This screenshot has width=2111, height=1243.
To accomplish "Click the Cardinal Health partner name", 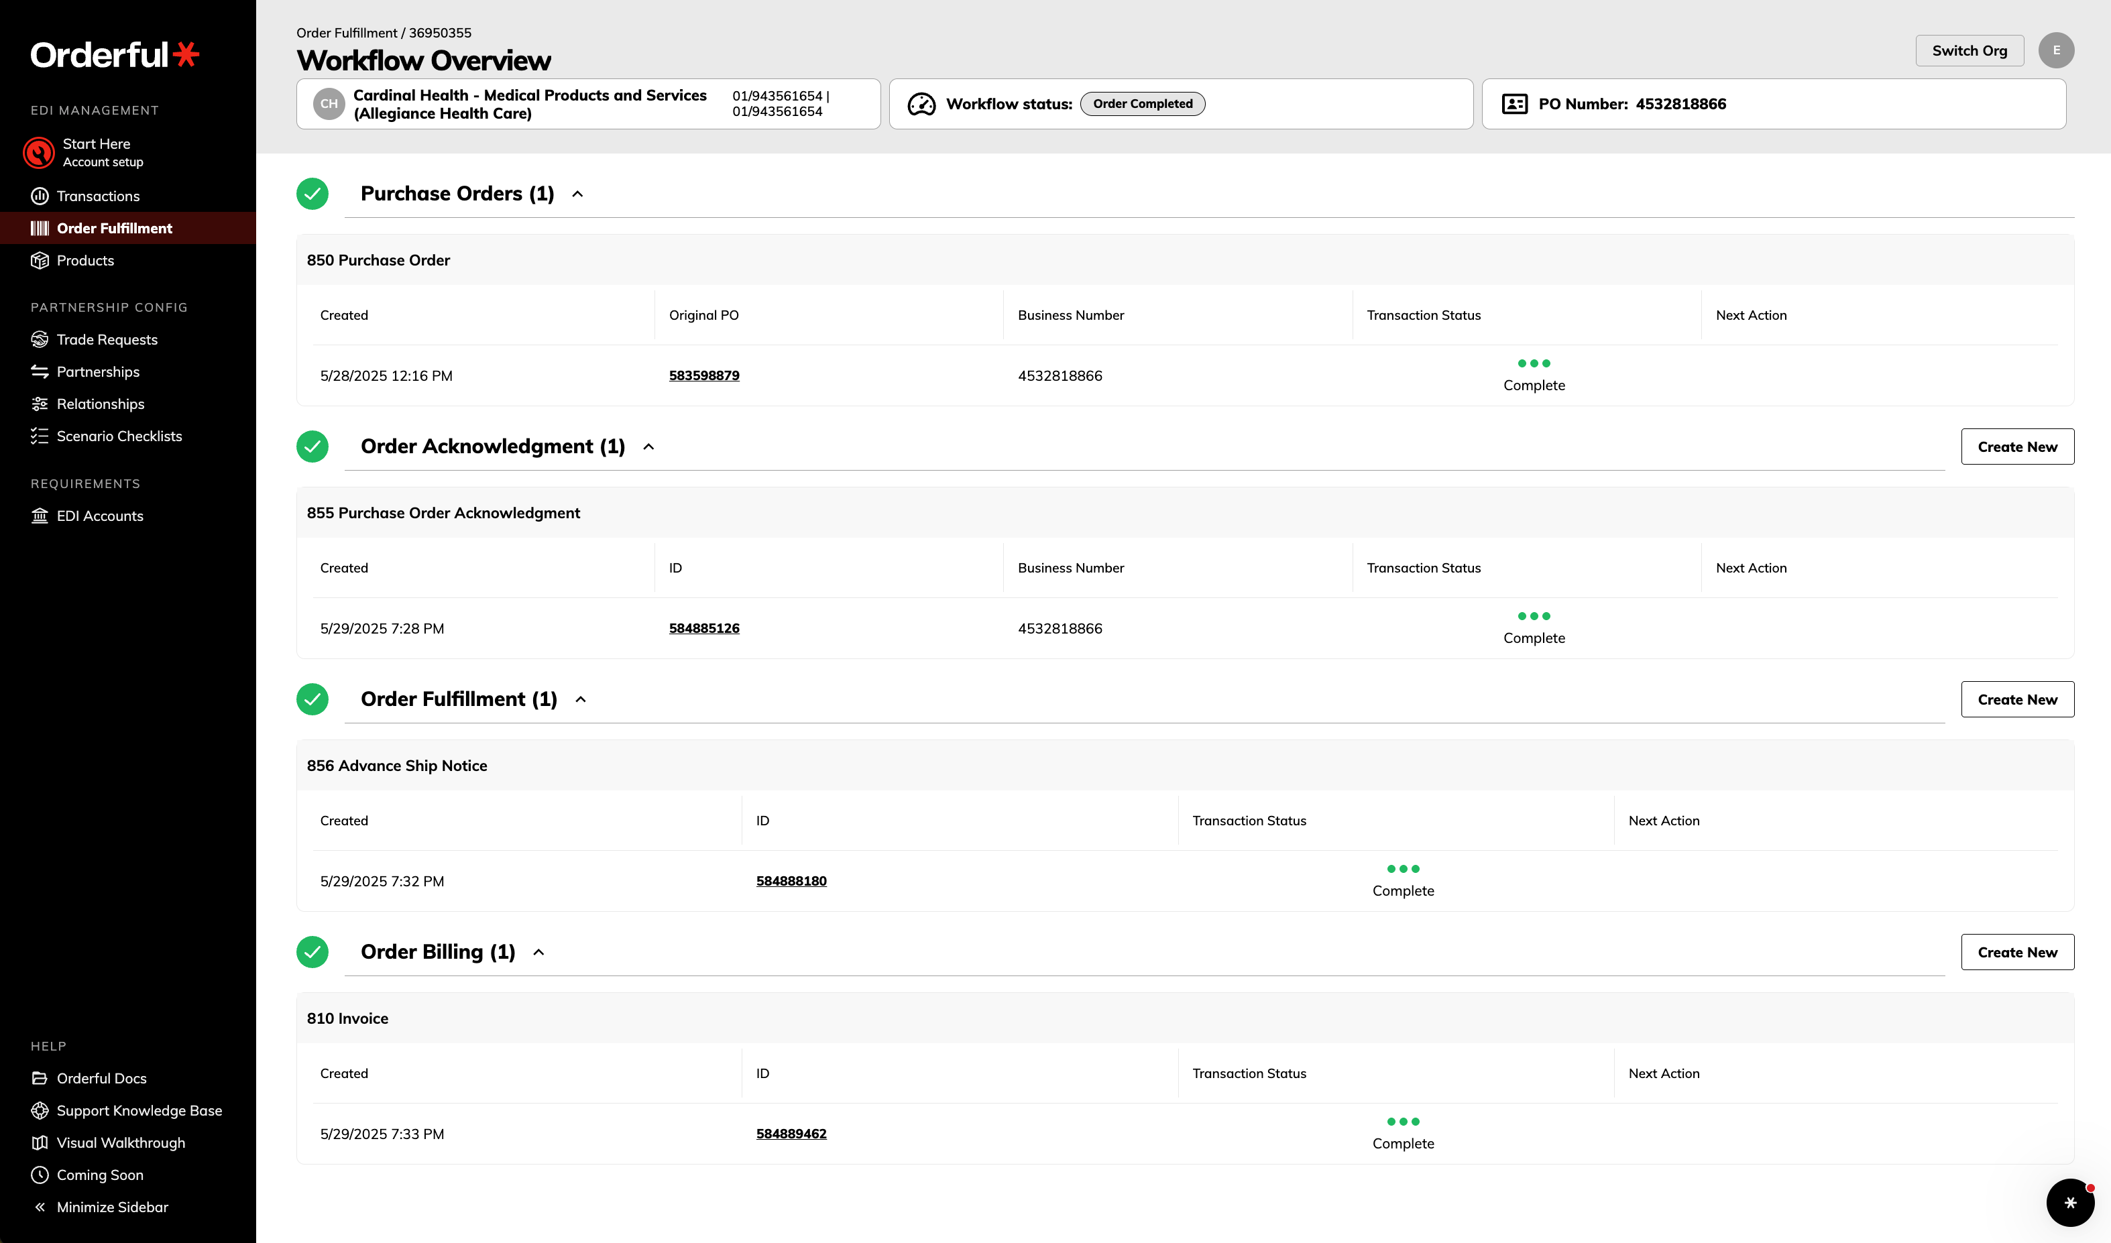I will tap(530, 104).
